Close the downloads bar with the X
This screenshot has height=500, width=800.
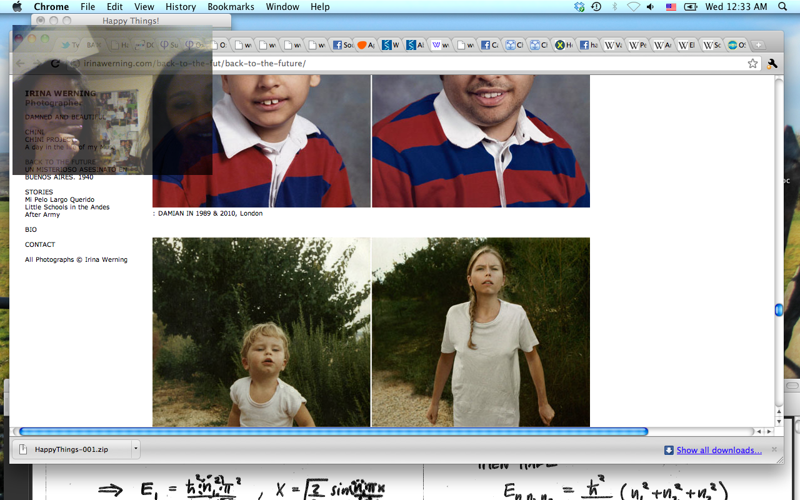tap(774, 449)
